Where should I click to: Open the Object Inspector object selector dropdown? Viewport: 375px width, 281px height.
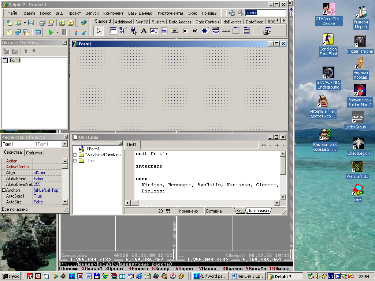pos(64,144)
